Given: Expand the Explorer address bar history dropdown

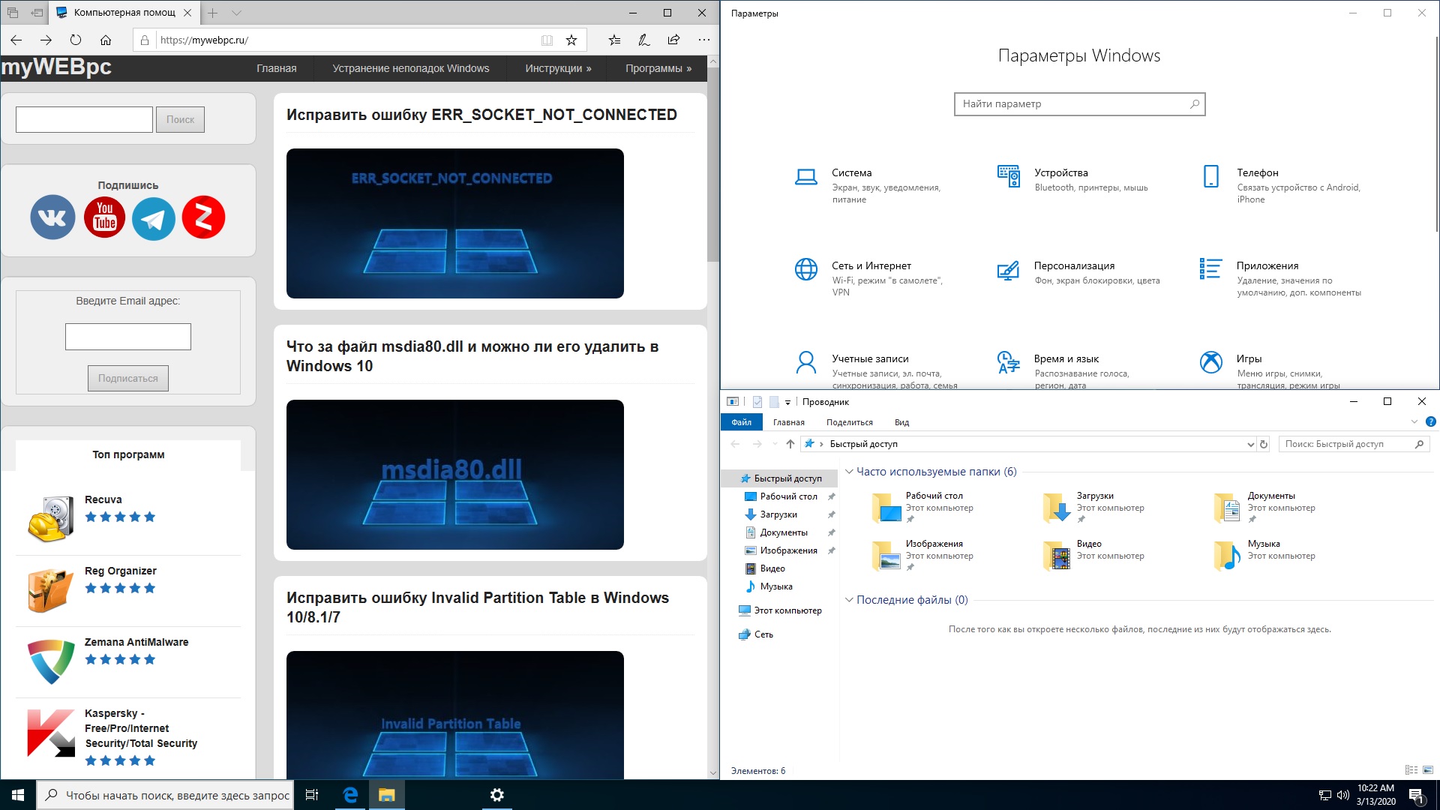Looking at the screenshot, I should (1250, 444).
